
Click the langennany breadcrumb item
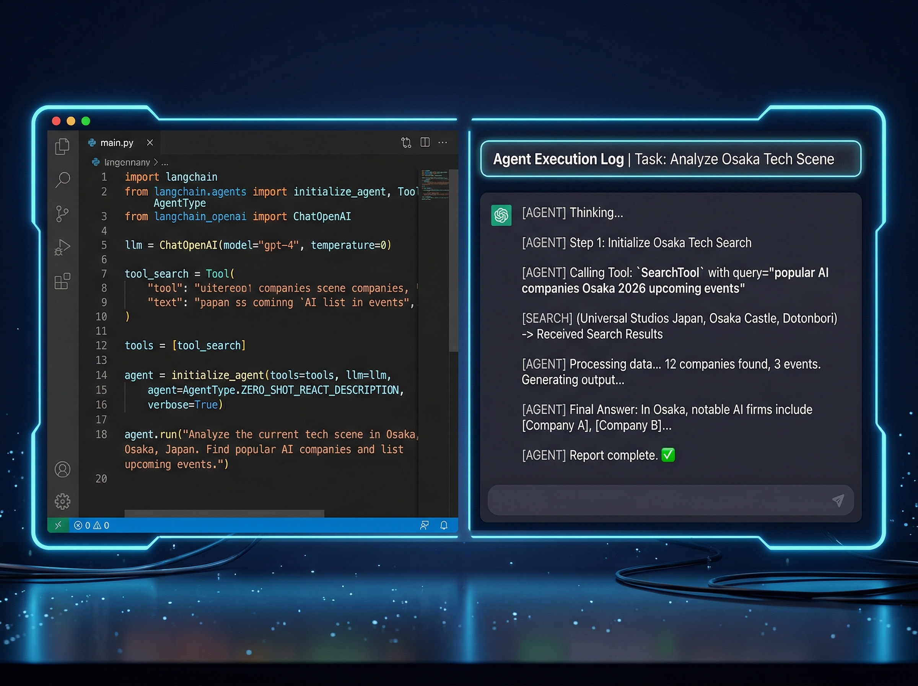(x=127, y=162)
